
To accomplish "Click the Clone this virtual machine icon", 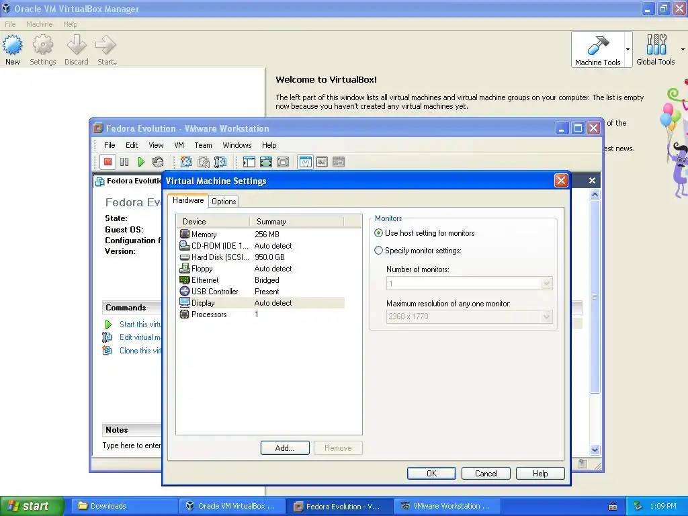I will (107, 350).
